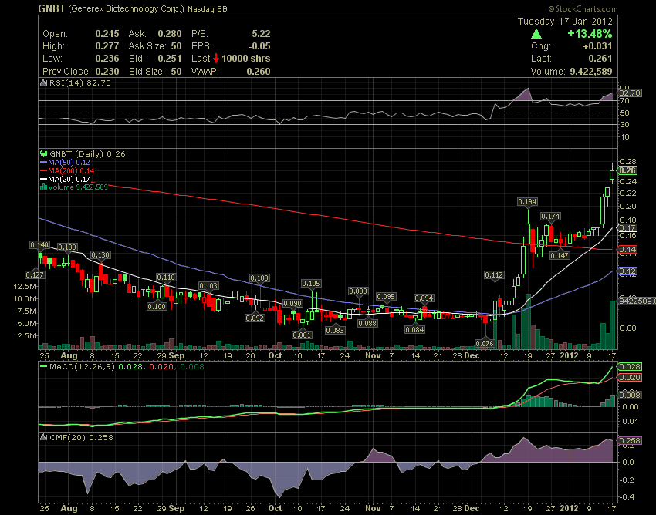656x515 pixels.
Task: Click the 0.130 price label
Action: [100, 254]
